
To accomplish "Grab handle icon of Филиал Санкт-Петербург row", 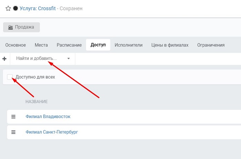I will coord(13,132).
